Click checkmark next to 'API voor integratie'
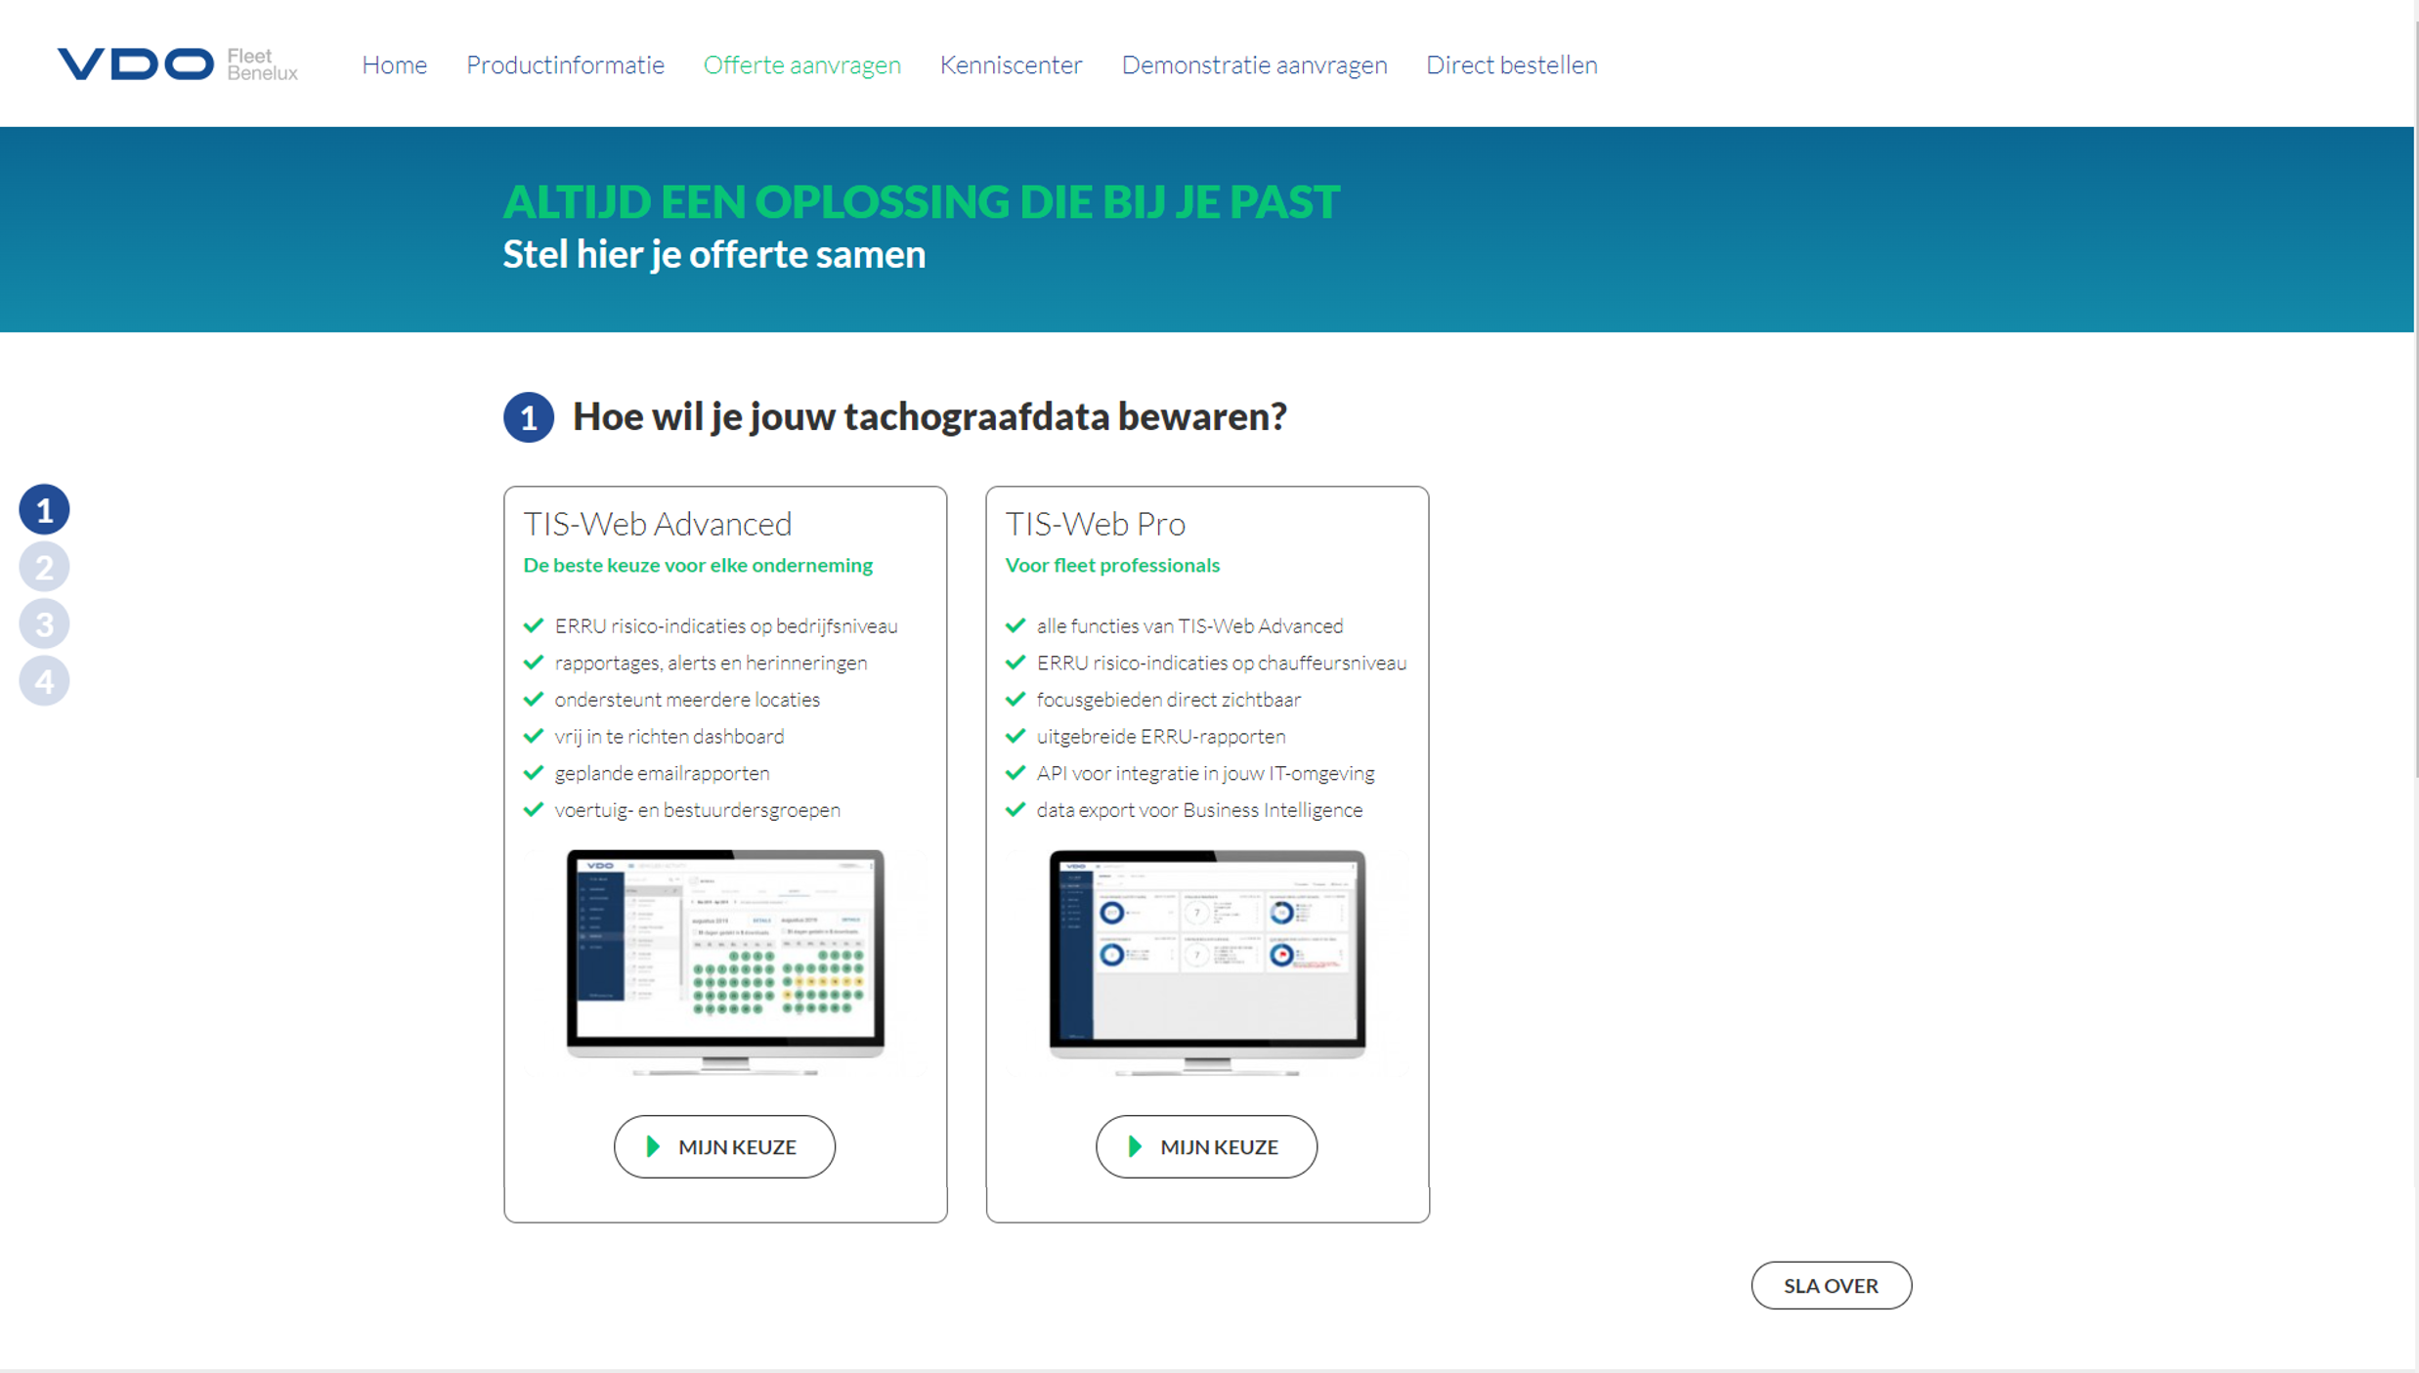Image resolution: width=2419 pixels, height=1373 pixels. coord(1015,773)
